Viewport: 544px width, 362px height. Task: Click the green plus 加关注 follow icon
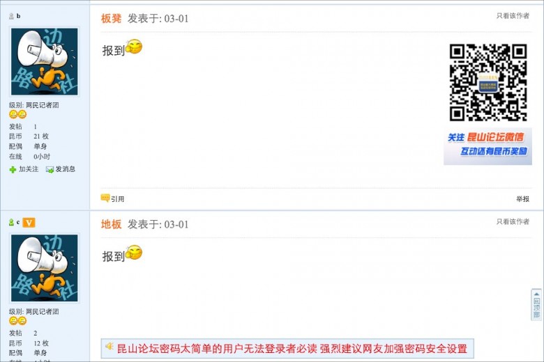coord(13,169)
